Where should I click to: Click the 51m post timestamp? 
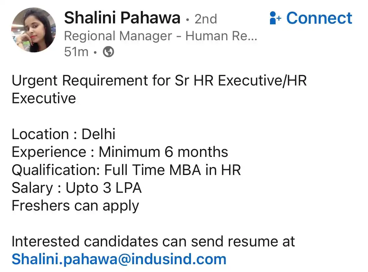(x=76, y=51)
